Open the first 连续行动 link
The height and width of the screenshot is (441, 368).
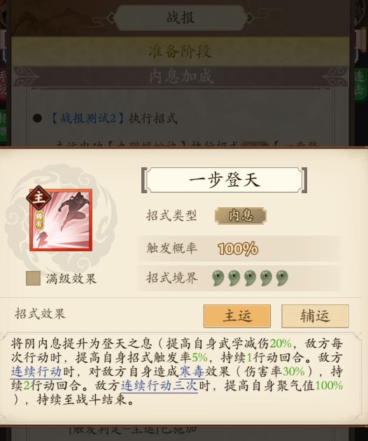coord(36,372)
